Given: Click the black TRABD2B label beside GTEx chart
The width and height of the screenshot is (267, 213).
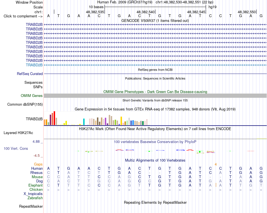Looking at the screenshot, I should (34, 119).
